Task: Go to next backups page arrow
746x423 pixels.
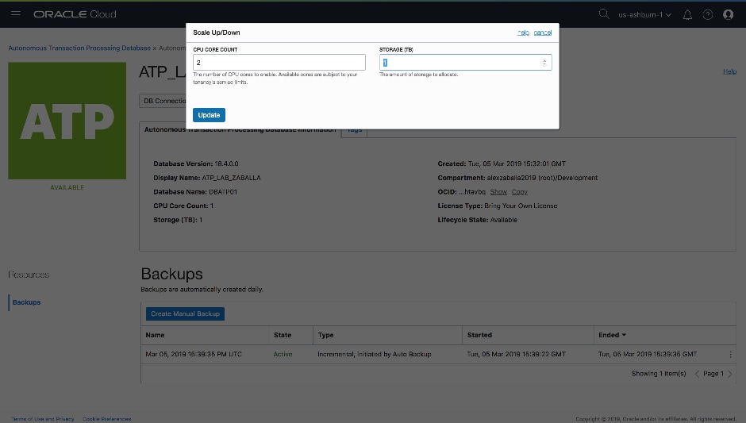Action: click(x=730, y=374)
